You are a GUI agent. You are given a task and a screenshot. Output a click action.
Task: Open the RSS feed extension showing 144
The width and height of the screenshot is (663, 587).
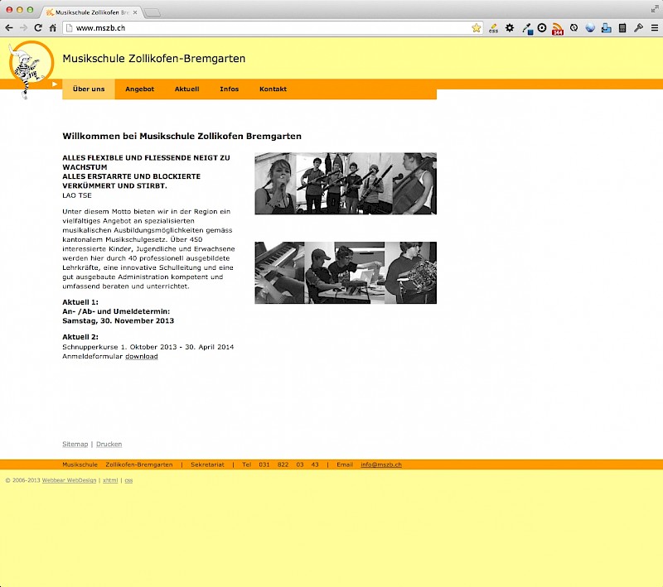[558, 28]
